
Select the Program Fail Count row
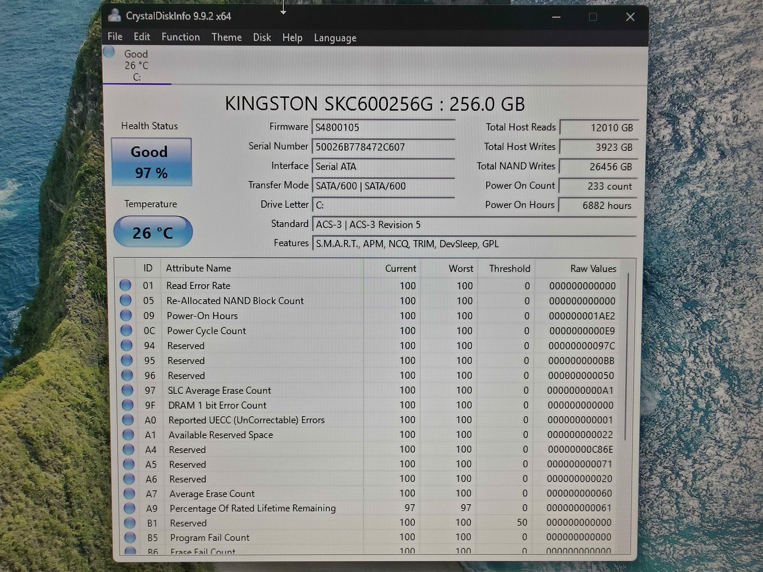pos(369,537)
